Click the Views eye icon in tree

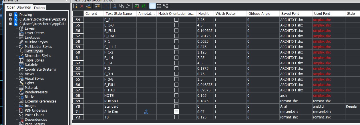point(21,74)
